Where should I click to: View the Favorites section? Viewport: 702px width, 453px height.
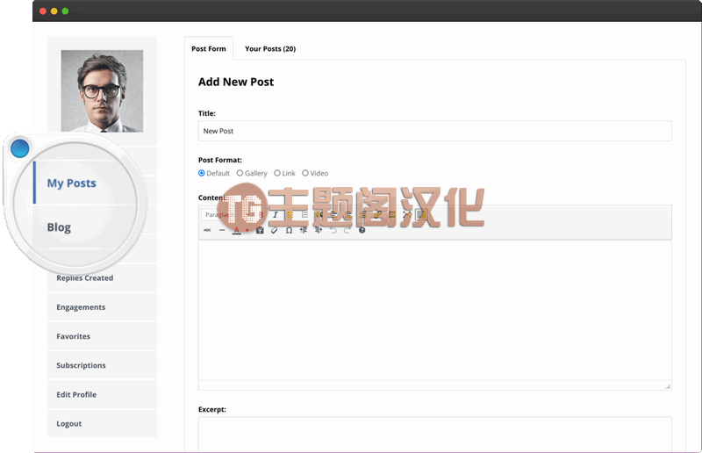tap(102, 336)
